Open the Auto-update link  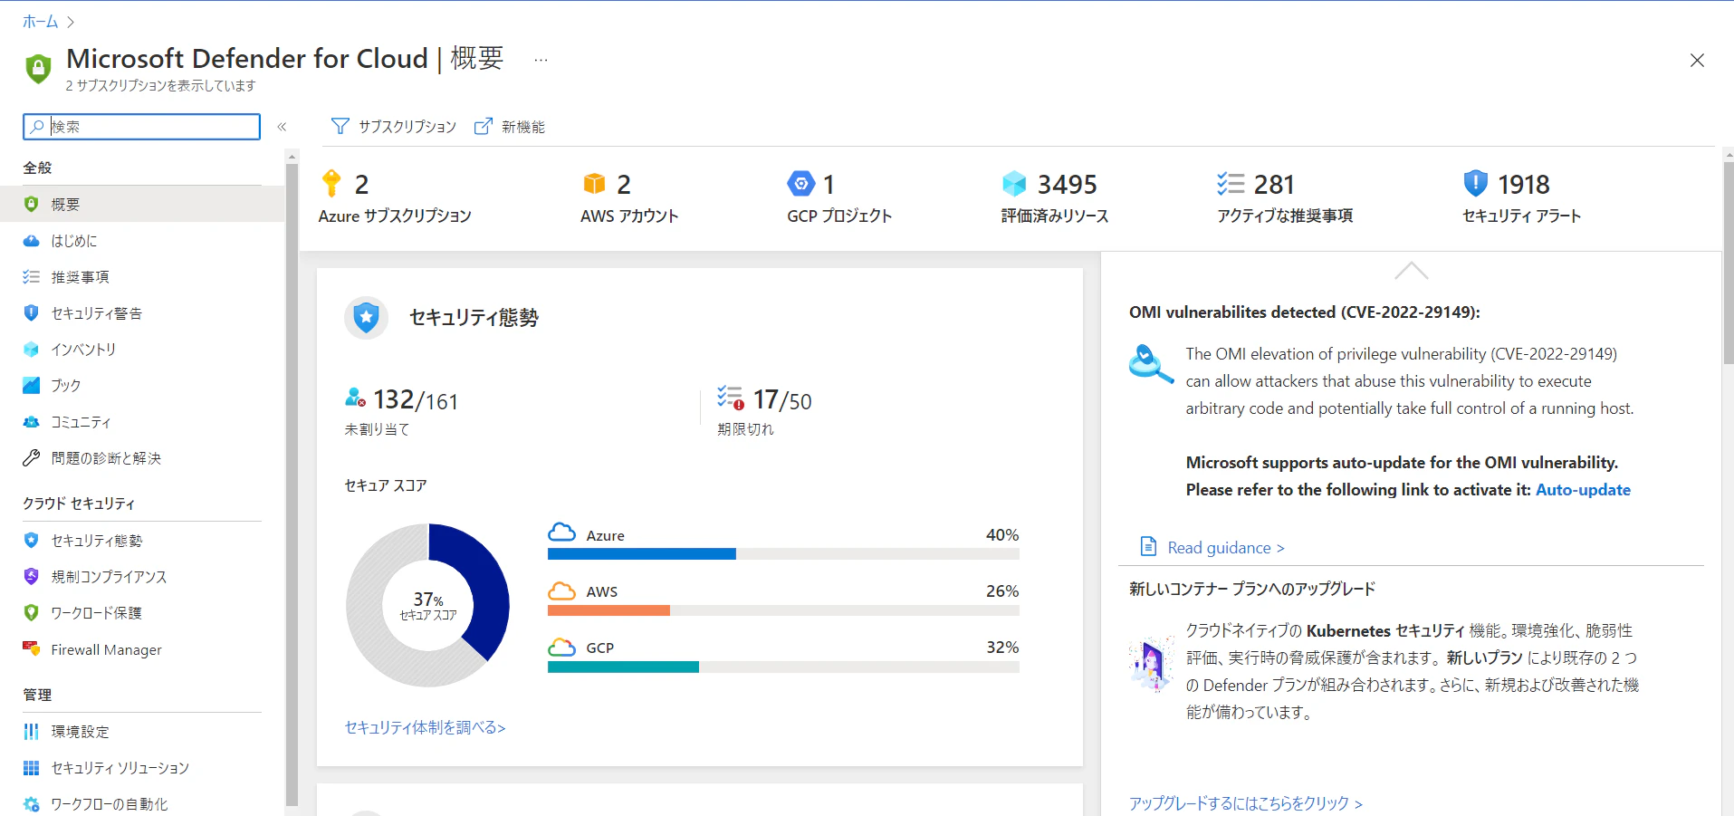coord(1583,489)
